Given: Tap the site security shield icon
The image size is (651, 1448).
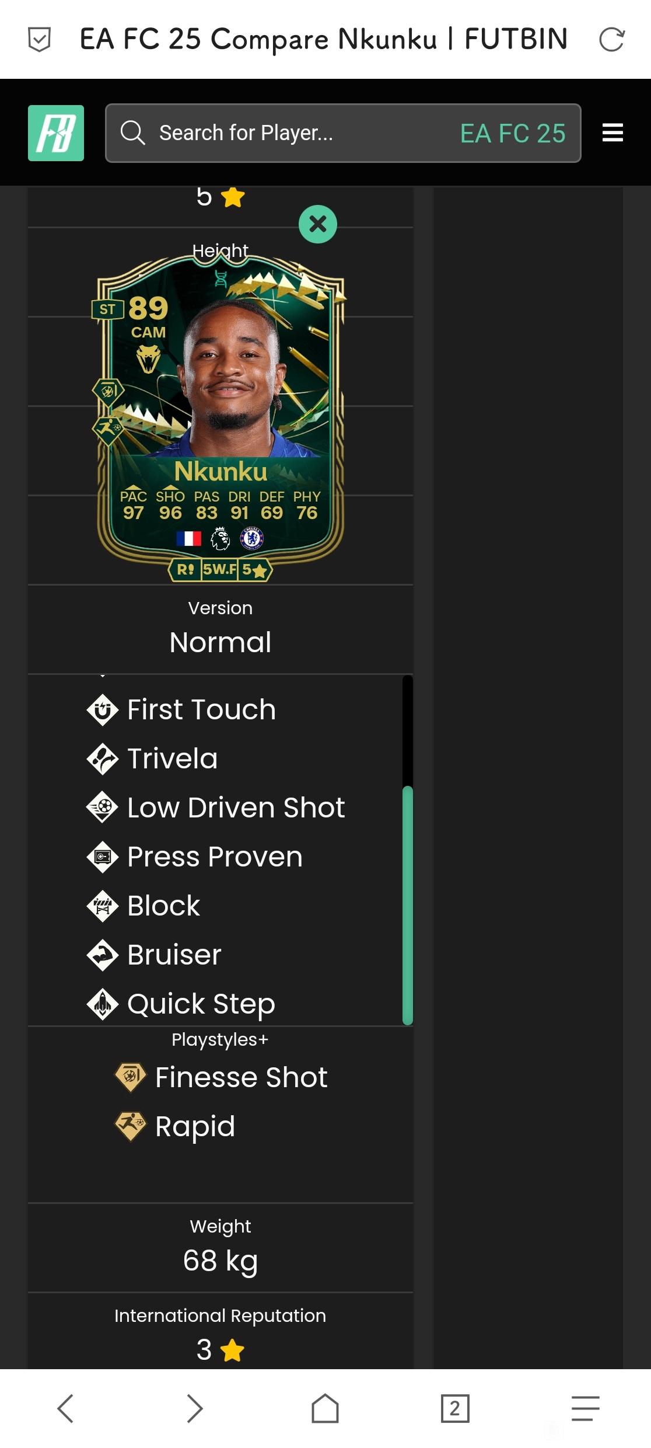Looking at the screenshot, I should pyautogui.click(x=39, y=40).
